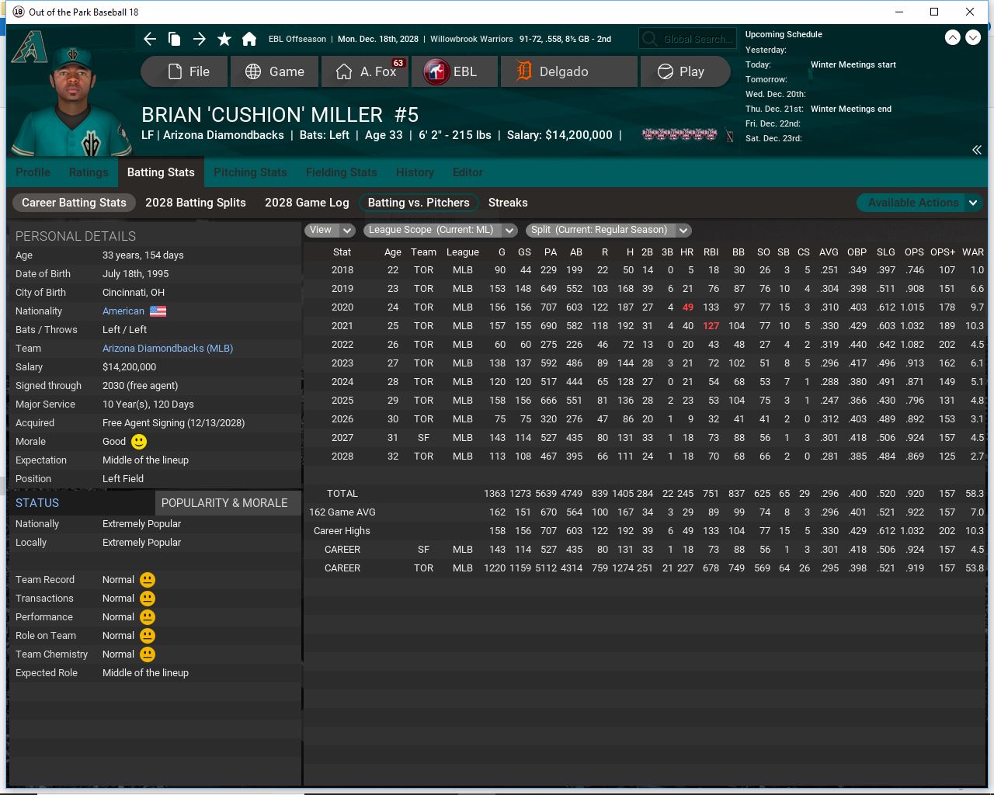994x795 pixels.
Task: Open the copy pages icon
Action: click(175, 39)
